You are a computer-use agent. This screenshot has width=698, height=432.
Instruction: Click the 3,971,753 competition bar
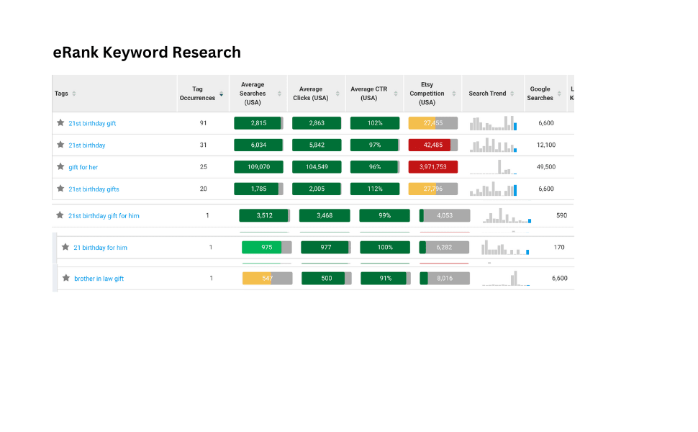(x=433, y=166)
